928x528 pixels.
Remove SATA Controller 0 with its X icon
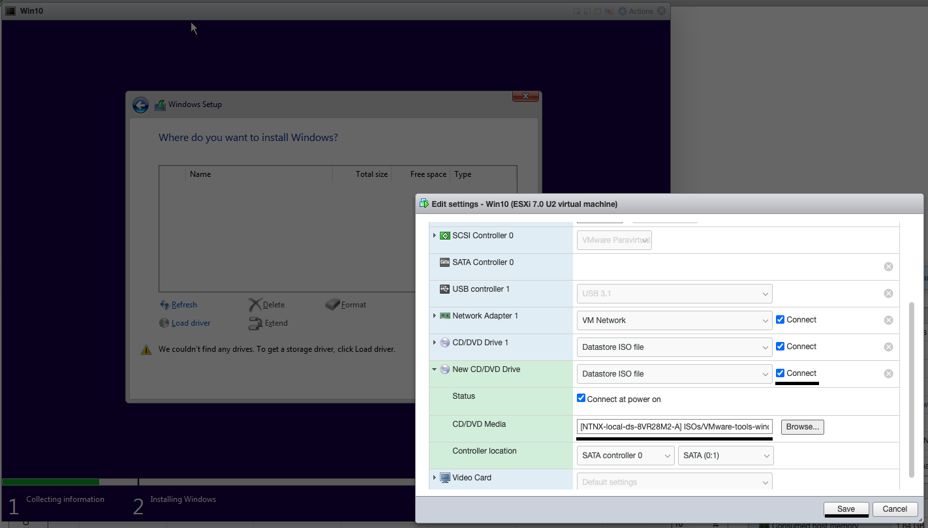888,267
